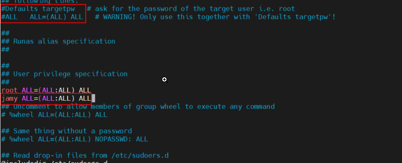Click the '# %wheel ALL=(ALL:ALL) ALL' line
The height and width of the screenshot is (163, 402).
click(x=54, y=115)
